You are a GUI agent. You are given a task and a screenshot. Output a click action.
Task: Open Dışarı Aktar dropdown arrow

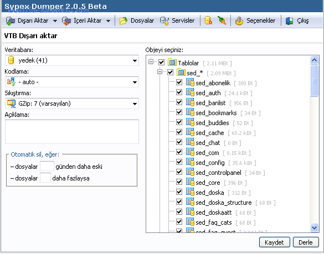point(55,21)
